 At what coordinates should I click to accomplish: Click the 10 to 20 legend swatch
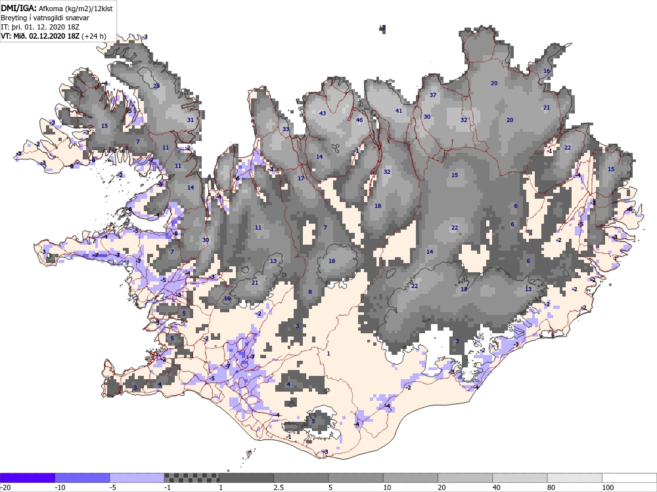(411, 478)
